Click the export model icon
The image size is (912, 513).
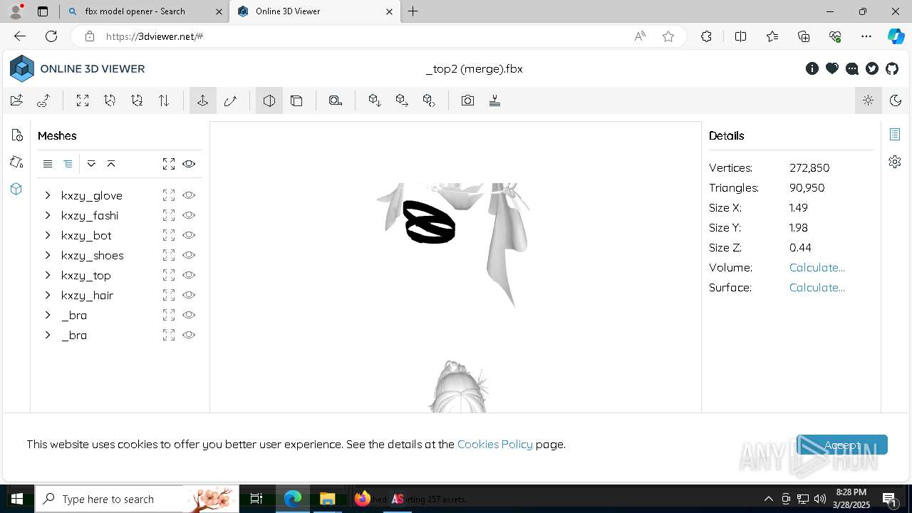coord(402,100)
